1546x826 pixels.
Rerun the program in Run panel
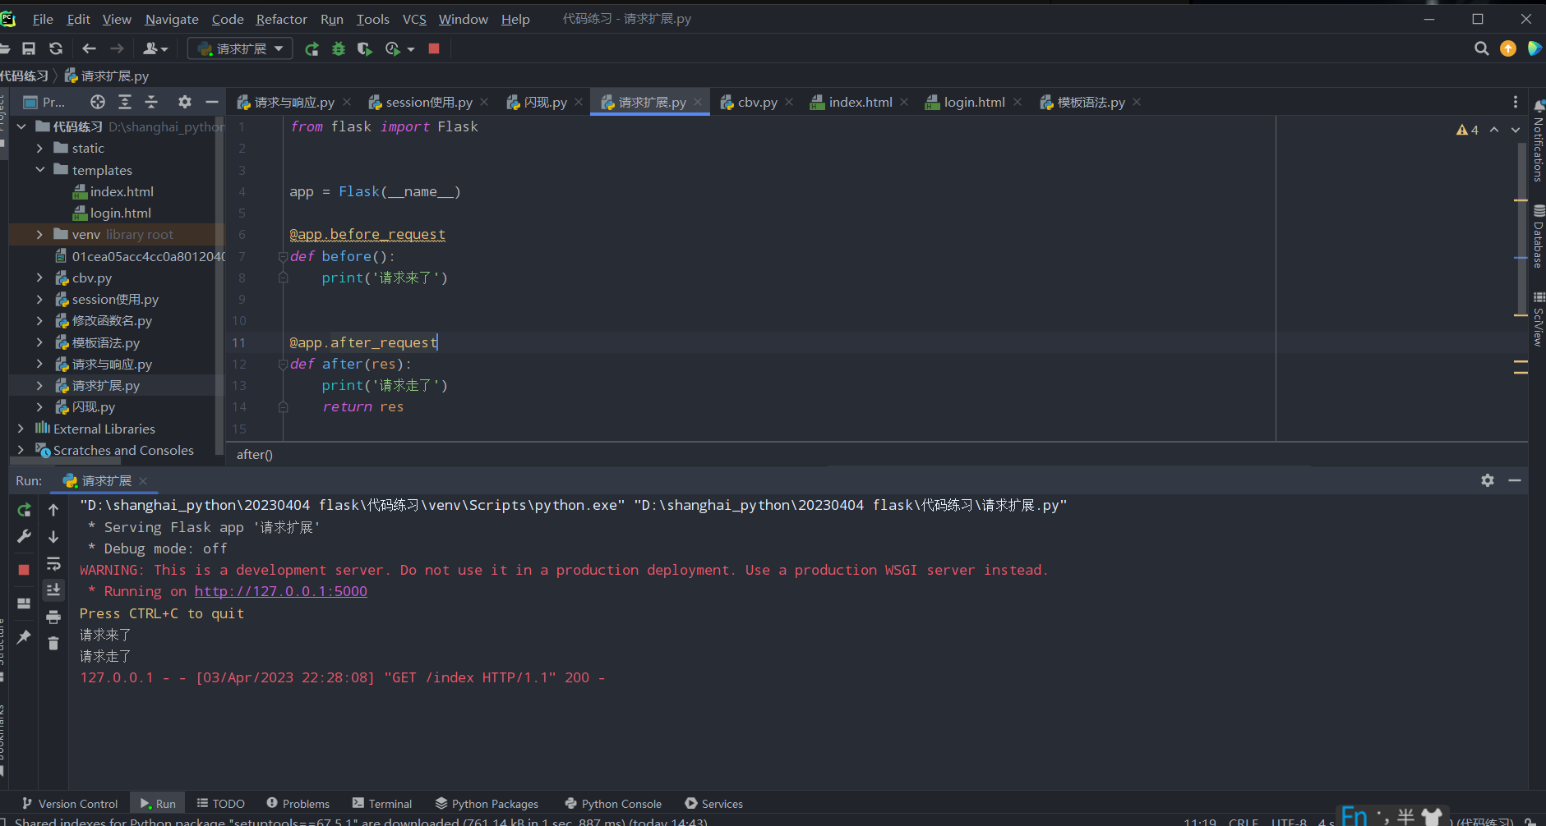[24, 510]
